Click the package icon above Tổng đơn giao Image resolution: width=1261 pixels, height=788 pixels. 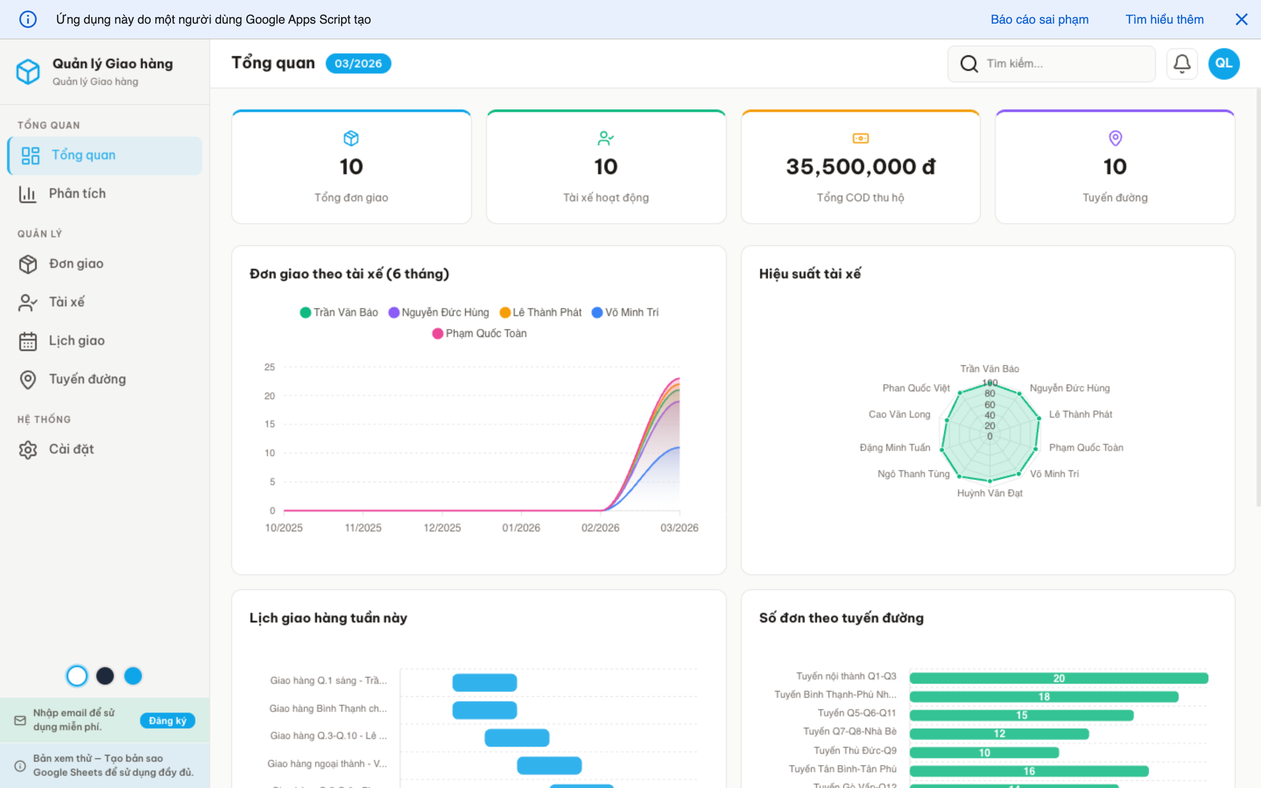pyautogui.click(x=351, y=138)
